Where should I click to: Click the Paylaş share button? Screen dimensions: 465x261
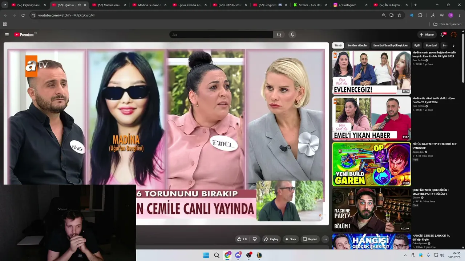pos(271,239)
